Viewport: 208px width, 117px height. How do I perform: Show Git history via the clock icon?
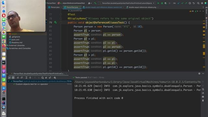tap(190, 3)
